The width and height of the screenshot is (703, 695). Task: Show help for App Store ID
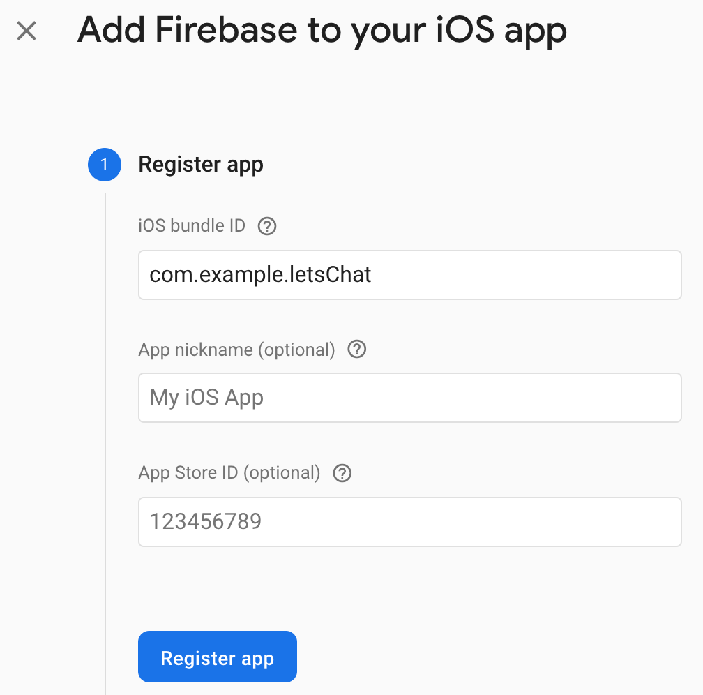tap(342, 473)
